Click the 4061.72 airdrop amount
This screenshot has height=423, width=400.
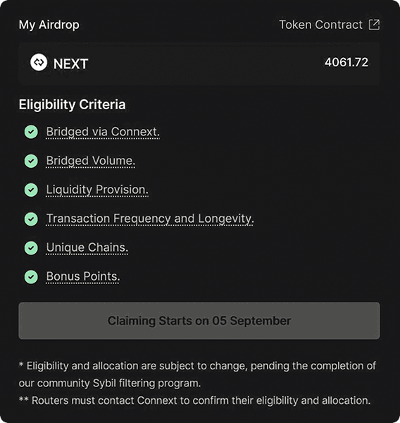click(346, 62)
